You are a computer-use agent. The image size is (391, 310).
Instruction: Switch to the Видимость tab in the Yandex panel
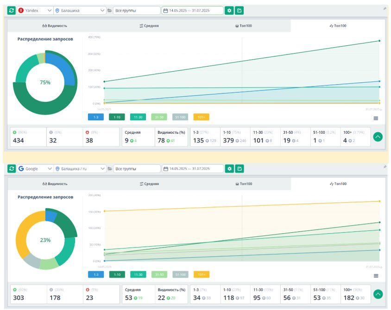[x=55, y=26]
